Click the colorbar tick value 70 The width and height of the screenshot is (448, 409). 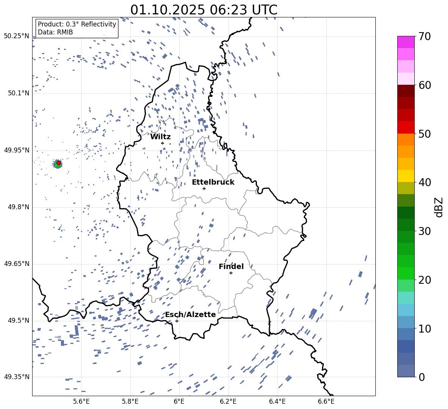425,36
